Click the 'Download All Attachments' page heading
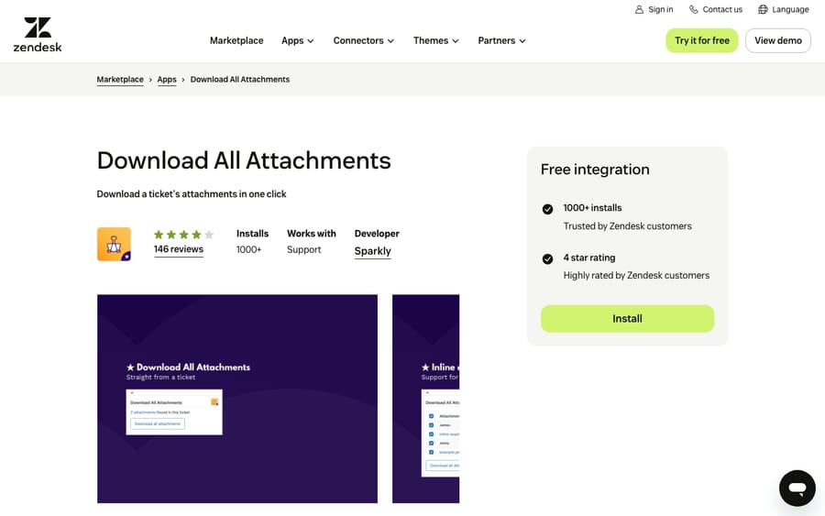The height and width of the screenshot is (516, 825). (x=244, y=160)
